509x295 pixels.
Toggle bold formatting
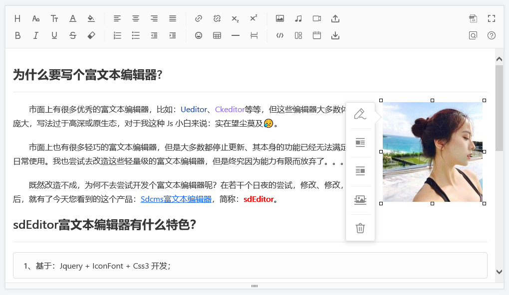pyautogui.click(x=17, y=35)
